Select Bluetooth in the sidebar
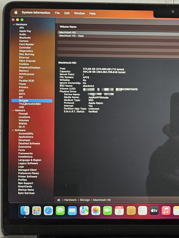 (x=25, y=38)
